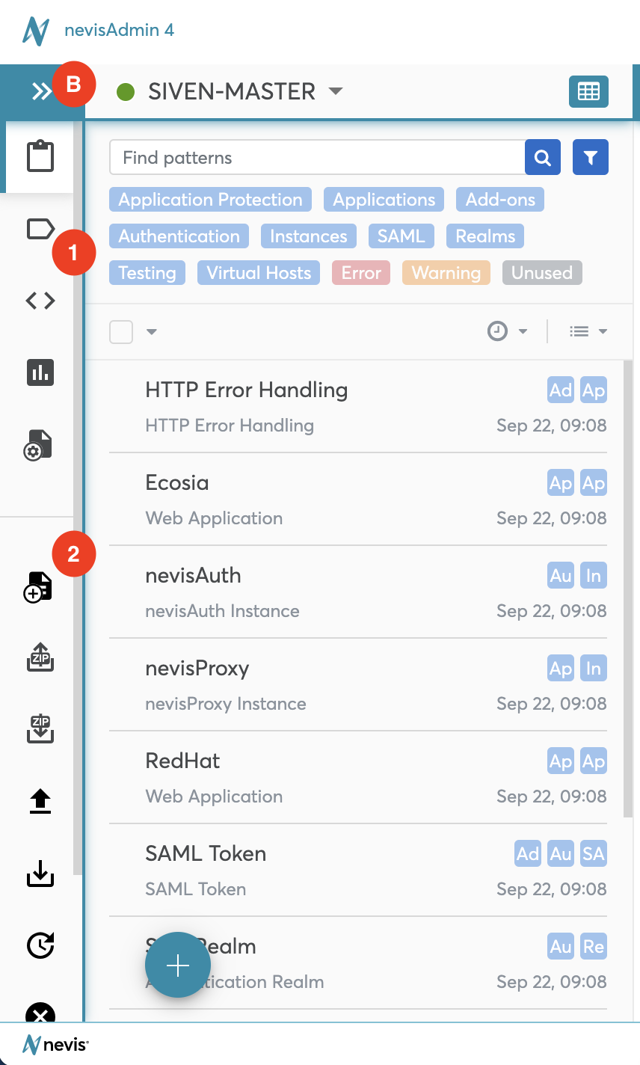Click the round plus add-pattern button
The image size is (640, 1065).
[x=178, y=966]
